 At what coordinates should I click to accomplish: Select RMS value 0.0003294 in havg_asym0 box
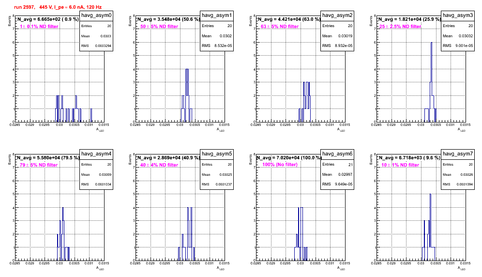pyautogui.click(x=103, y=46)
